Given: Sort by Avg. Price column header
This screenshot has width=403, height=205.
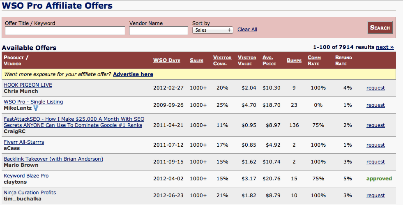Looking at the screenshot, I should [x=269, y=61].
